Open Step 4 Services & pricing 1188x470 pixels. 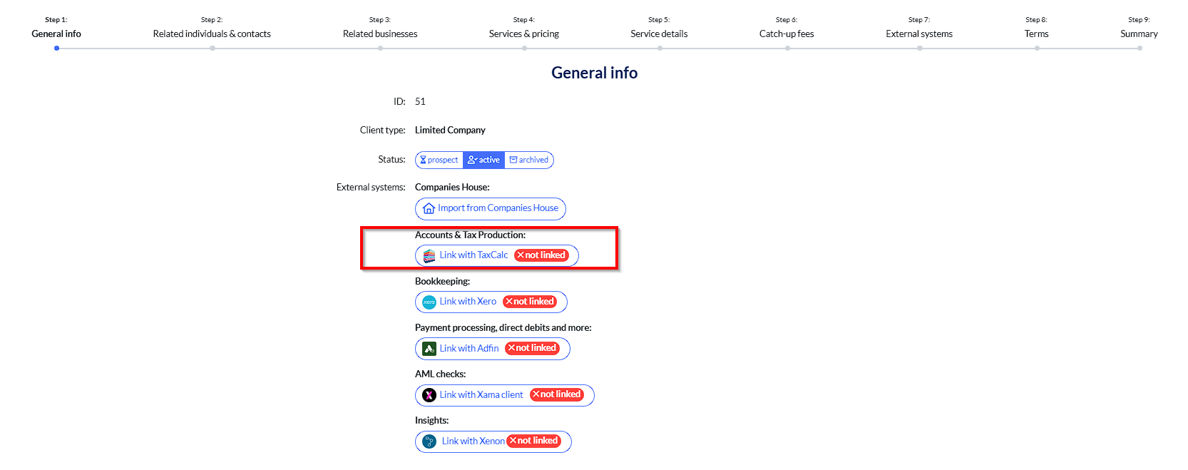(524, 34)
